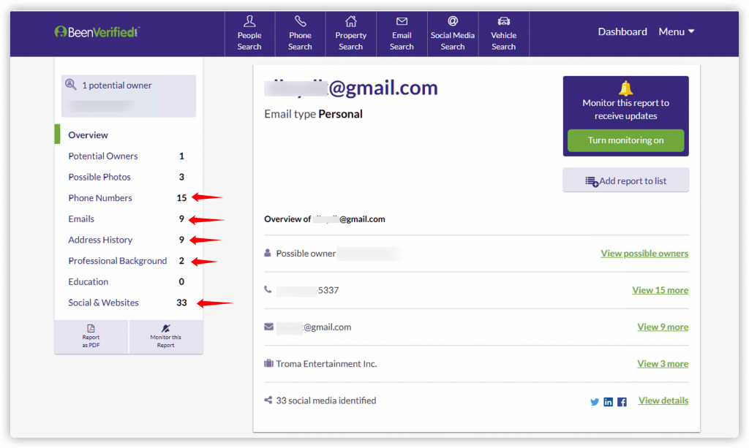
Task: Click the monitoring bell icon
Action: coord(626,88)
